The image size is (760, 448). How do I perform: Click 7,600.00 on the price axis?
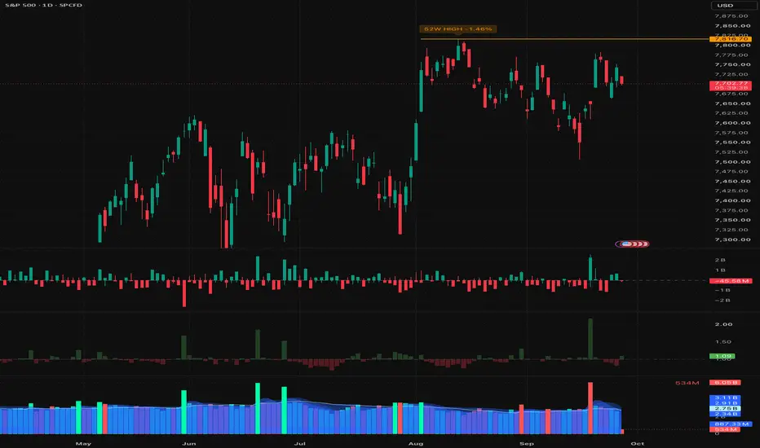(x=731, y=122)
